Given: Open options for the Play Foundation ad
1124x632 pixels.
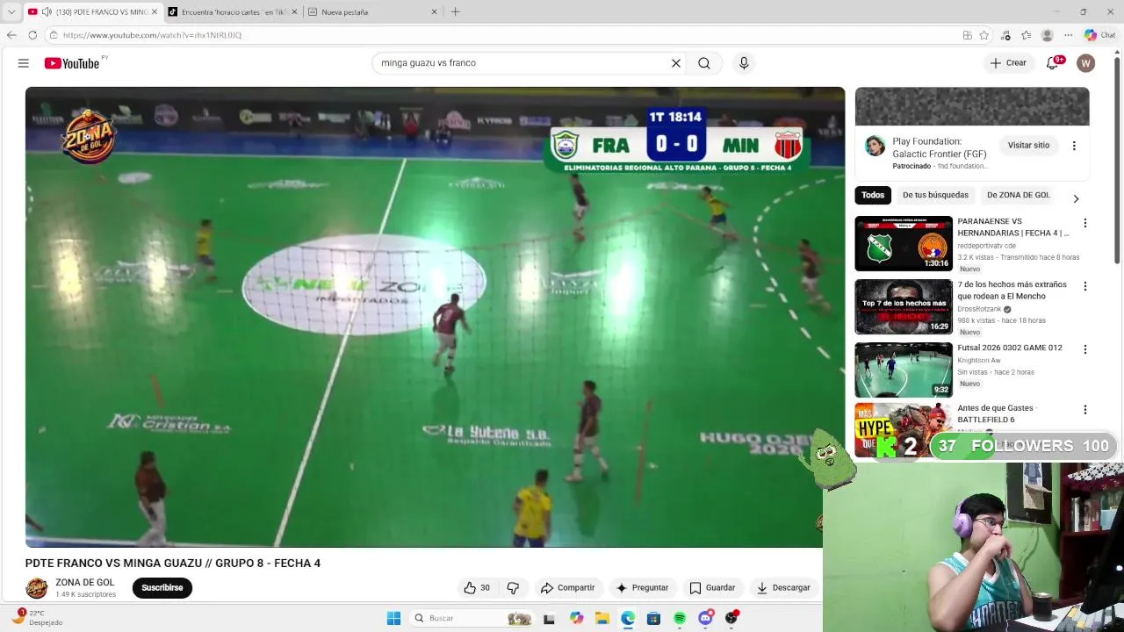Looking at the screenshot, I should [x=1074, y=146].
